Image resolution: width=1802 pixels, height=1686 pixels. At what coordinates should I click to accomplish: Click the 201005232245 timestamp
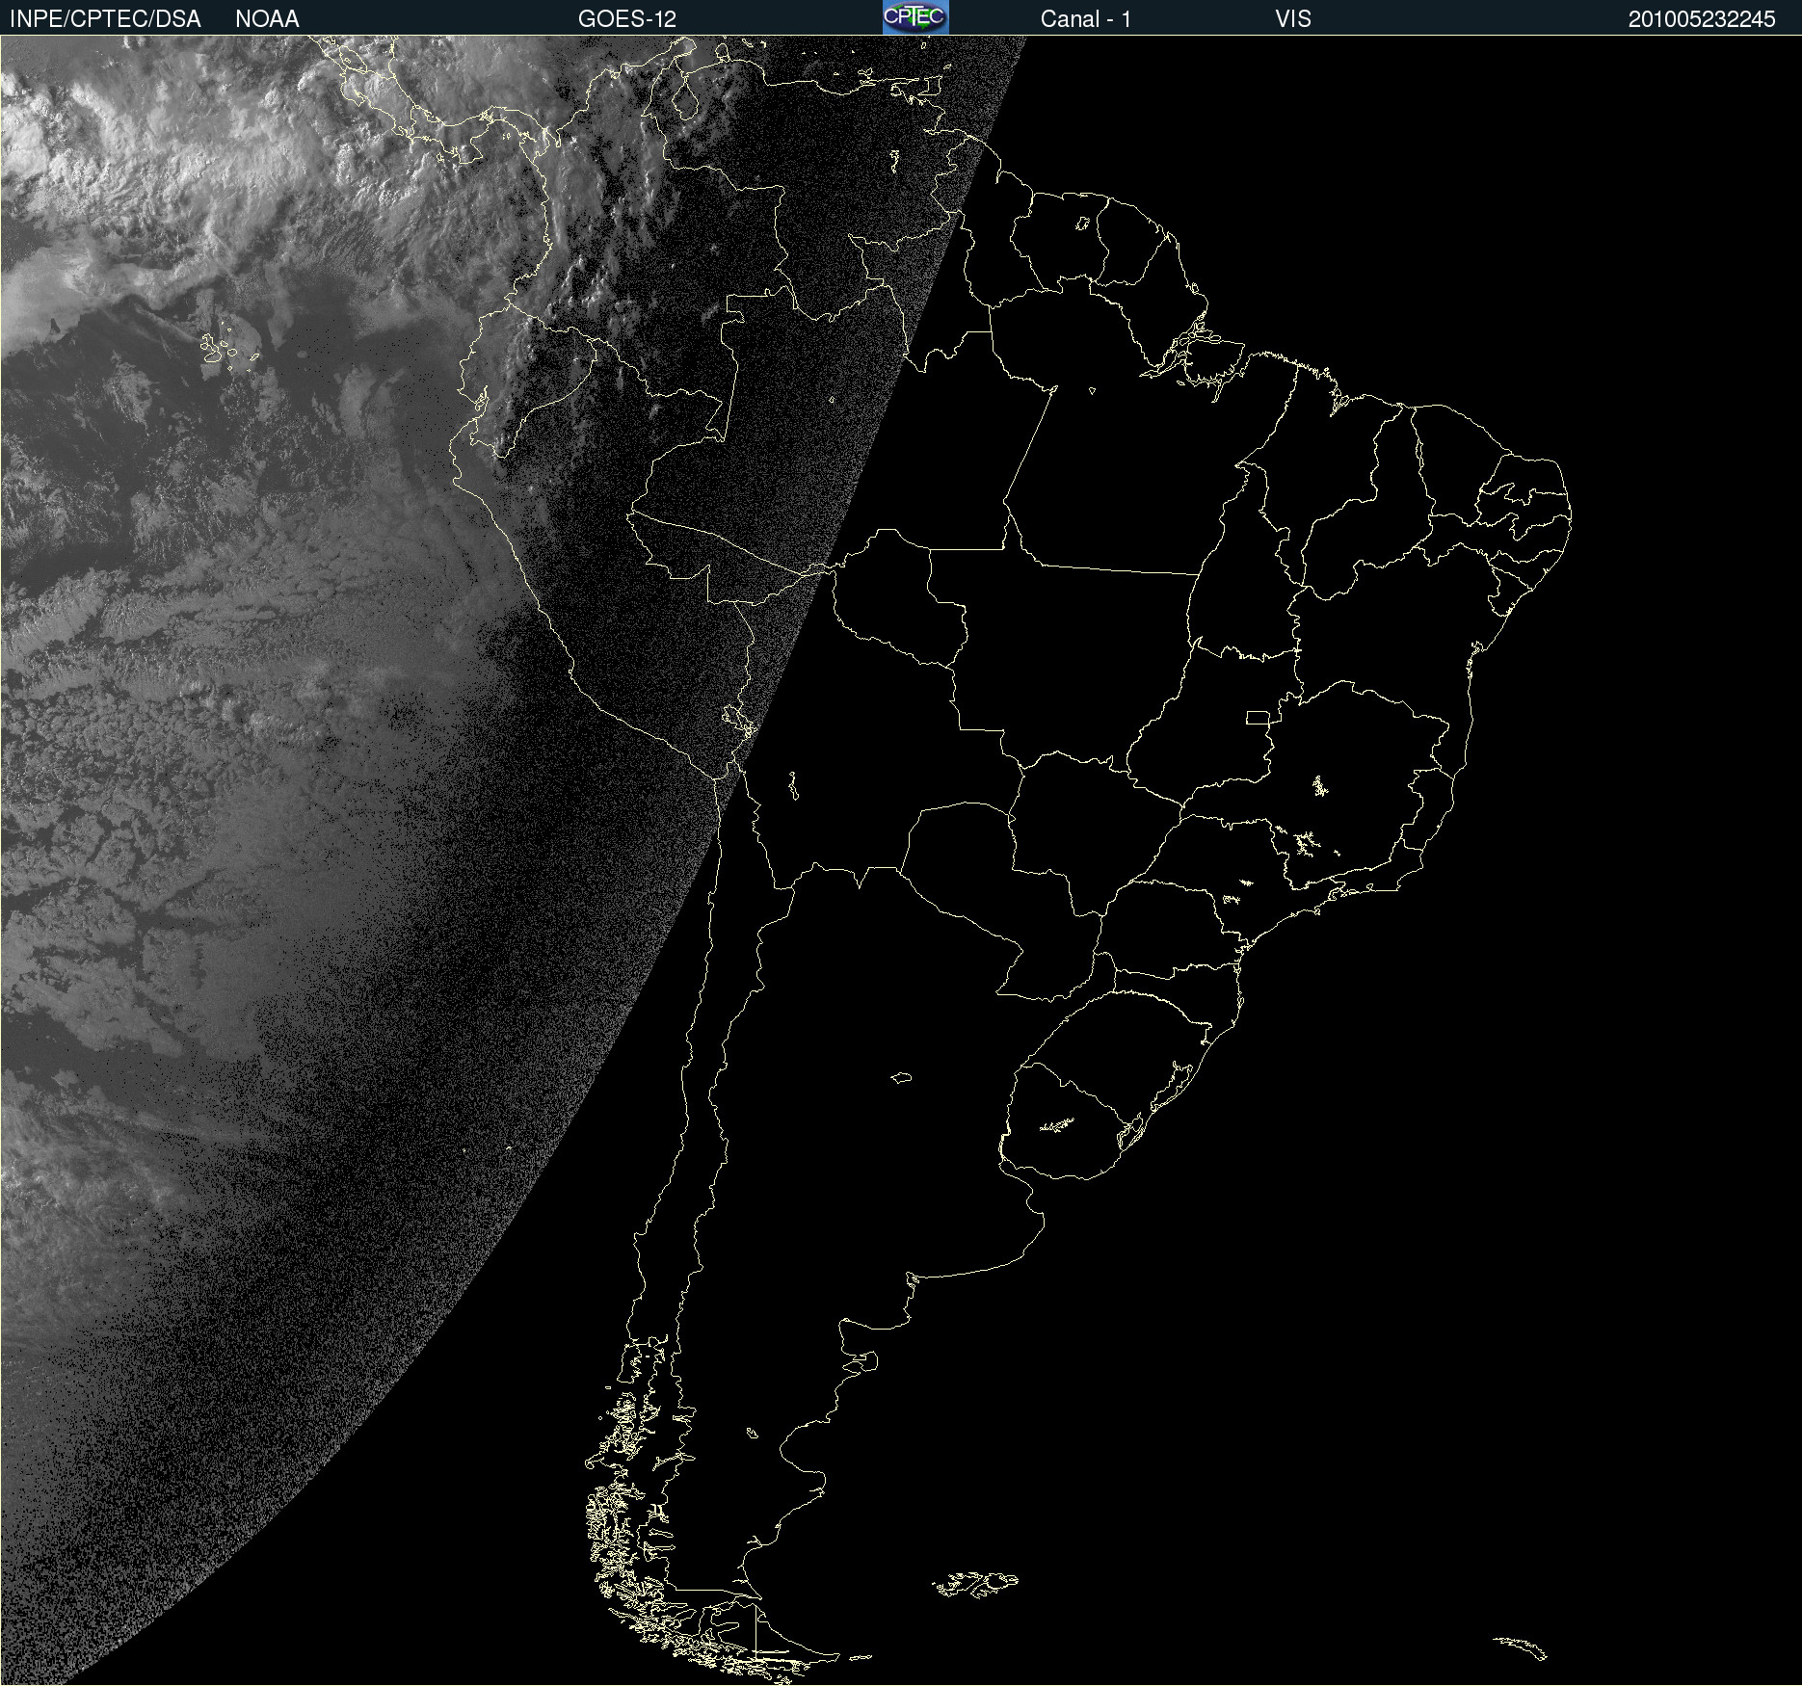click(x=1702, y=19)
